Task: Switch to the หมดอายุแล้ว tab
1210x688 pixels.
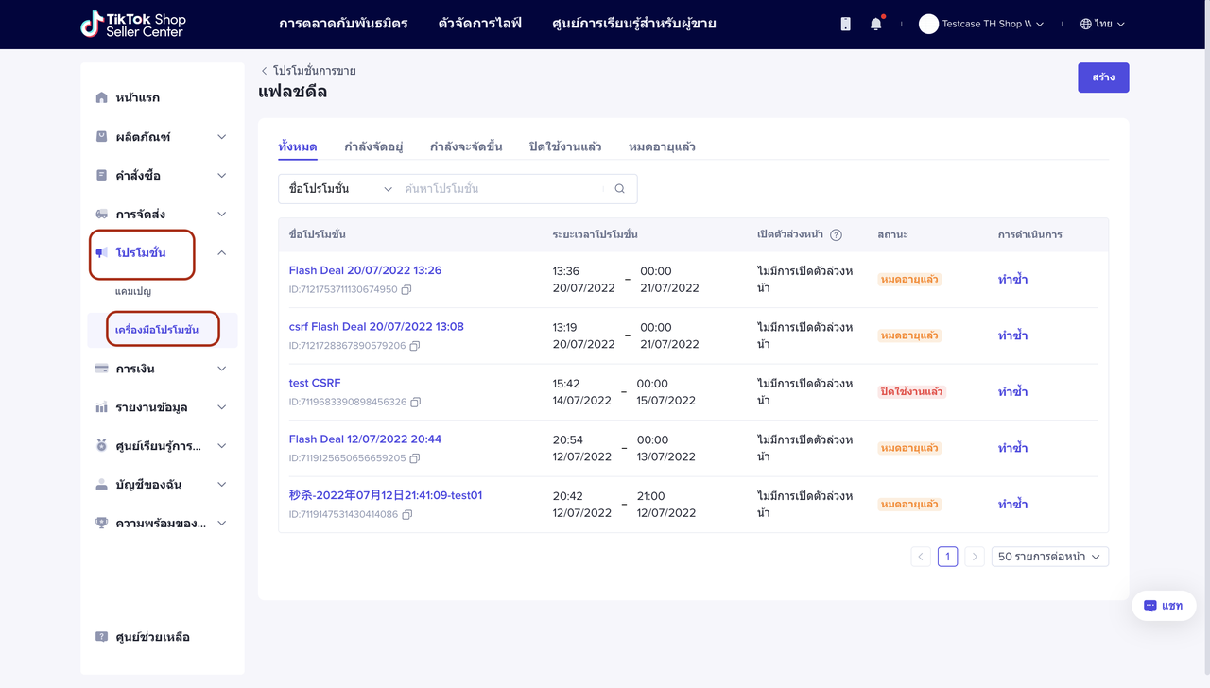Action: tap(662, 146)
